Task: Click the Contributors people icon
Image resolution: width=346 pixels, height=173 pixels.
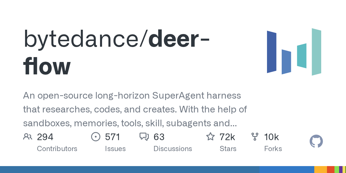Action: tap(27, 137)
